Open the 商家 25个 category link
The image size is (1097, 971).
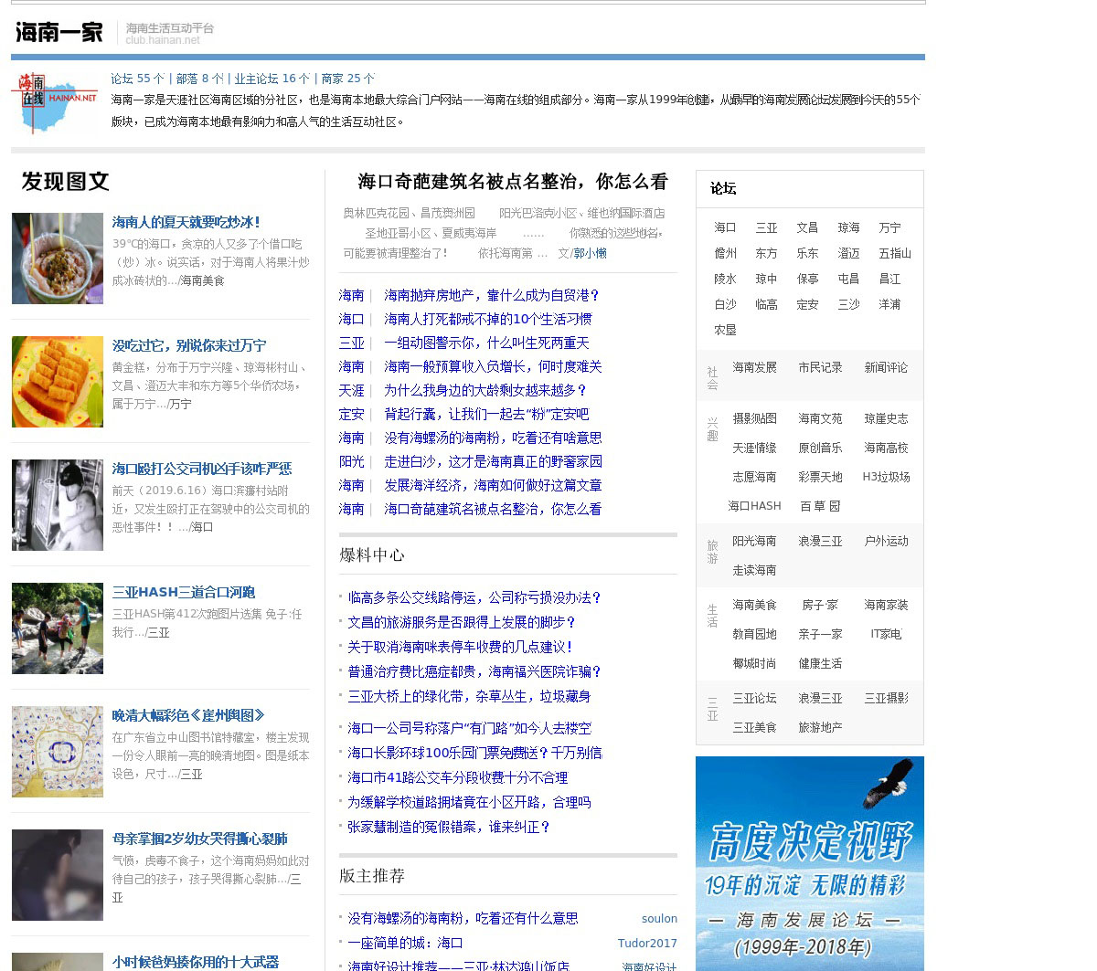(348, 79)
